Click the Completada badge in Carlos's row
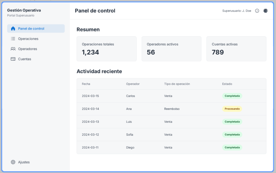 (232, 96)
